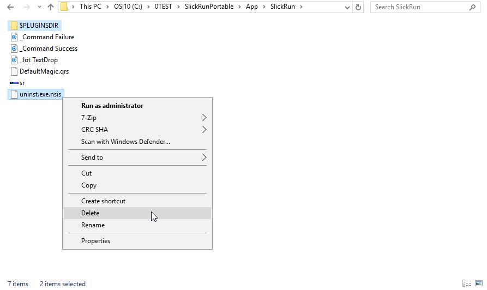Select _Jot TextDrop file name

(39, 60)
